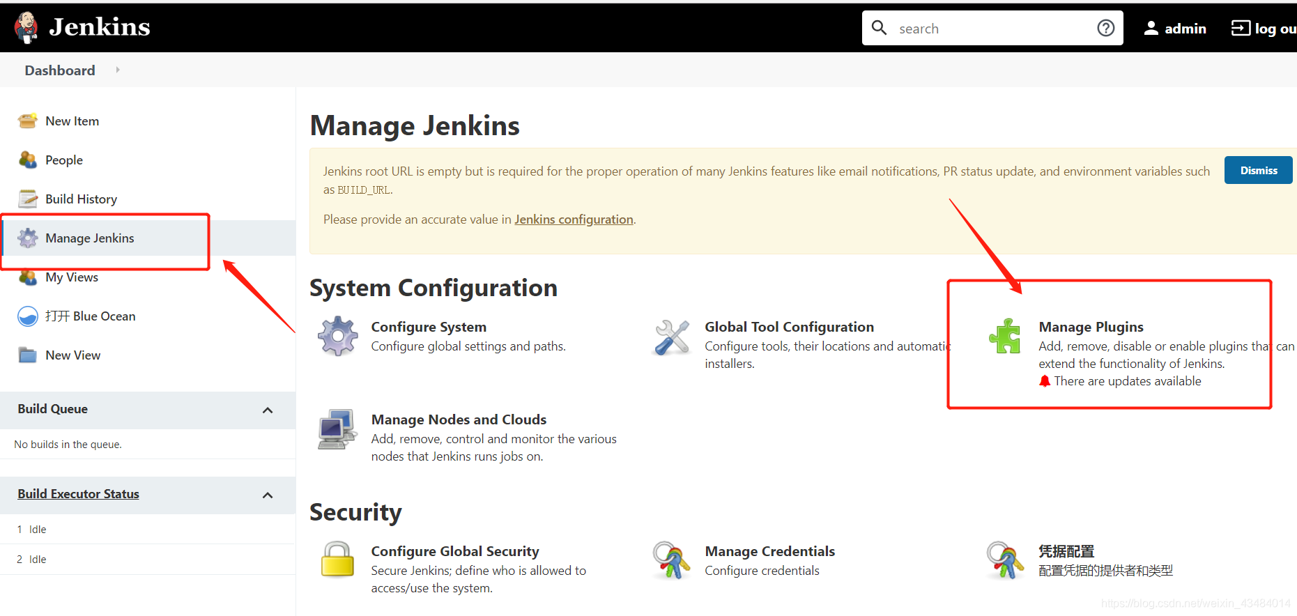Click the Configure System gear icon

338,336
